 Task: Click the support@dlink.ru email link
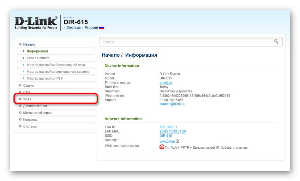tap(172, 104)
